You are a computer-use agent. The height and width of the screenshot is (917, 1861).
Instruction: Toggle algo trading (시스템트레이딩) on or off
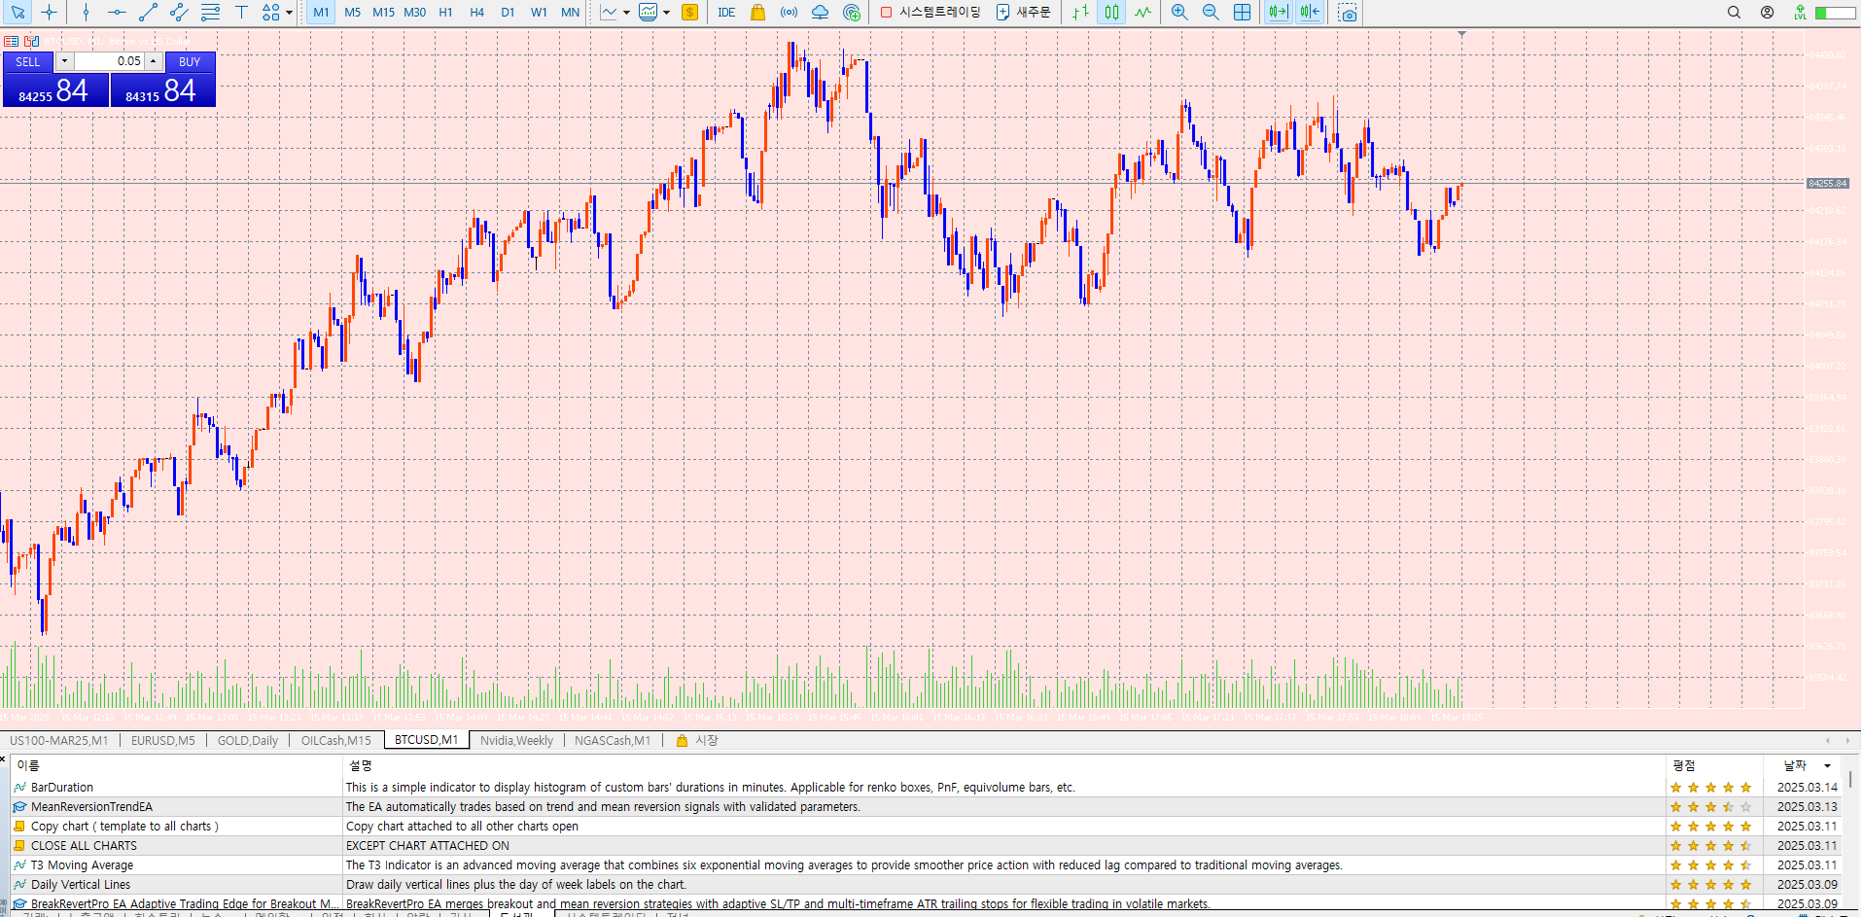click(x=930, y=13)
